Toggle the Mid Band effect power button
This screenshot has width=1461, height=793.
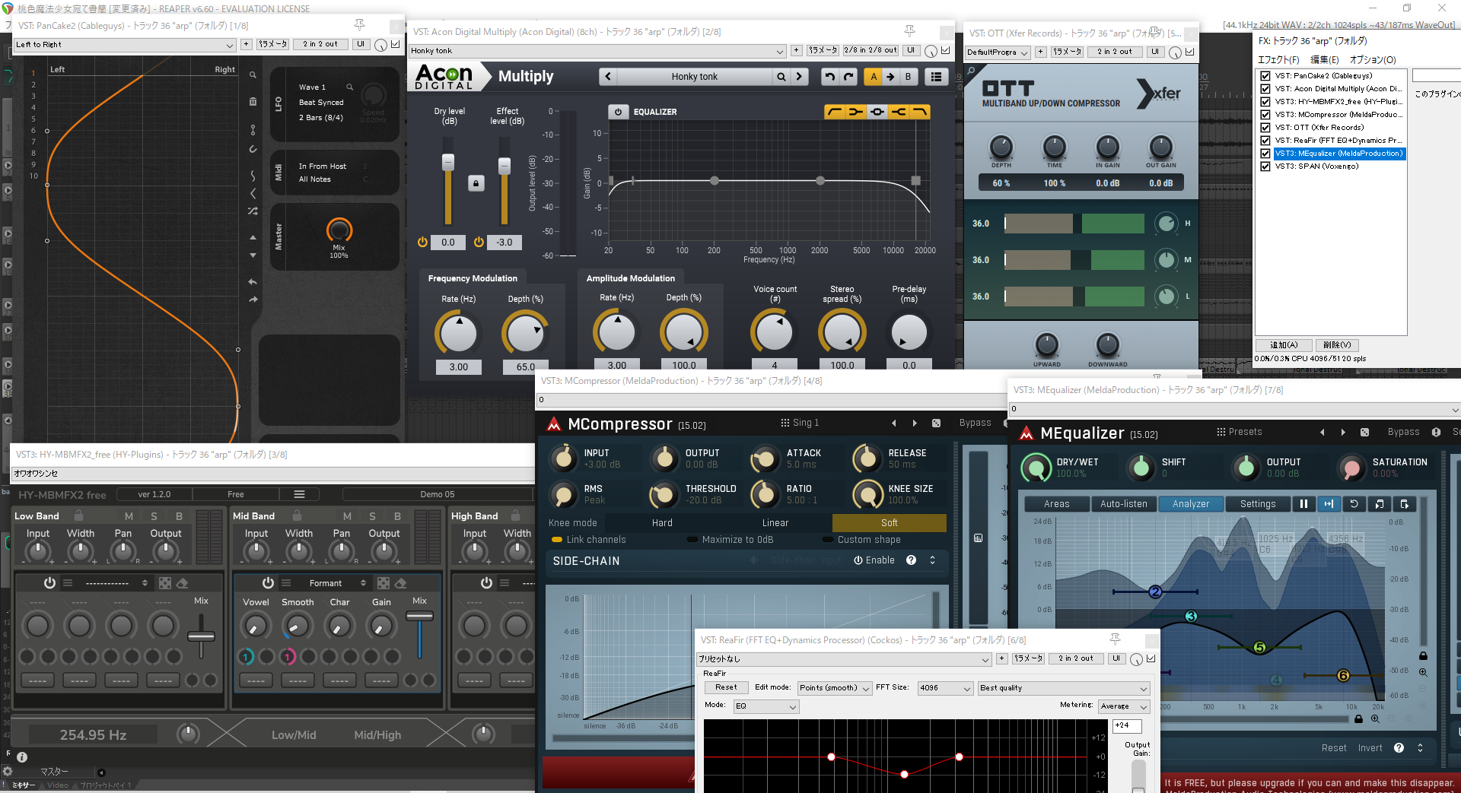pyautogui.click(x=268, y=583)
